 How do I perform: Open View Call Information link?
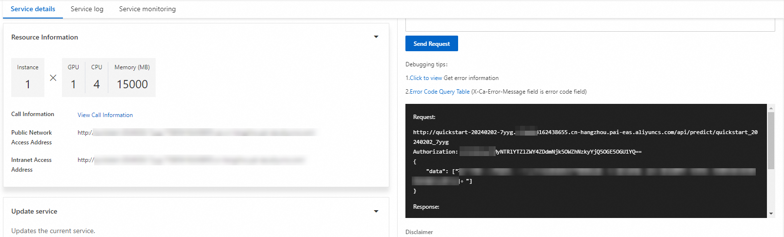(105, 115)
